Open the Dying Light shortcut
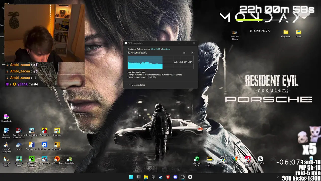321x181 pixels. [x=57, y=146]
